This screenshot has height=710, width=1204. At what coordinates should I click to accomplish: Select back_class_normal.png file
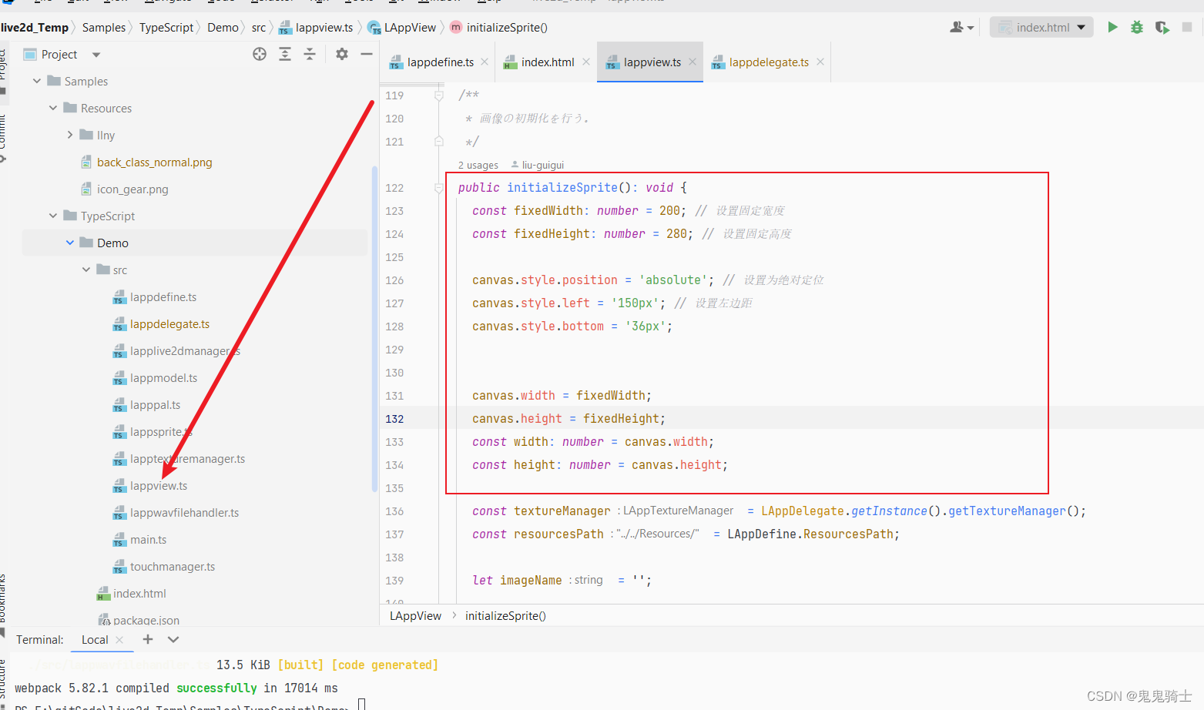154,162
